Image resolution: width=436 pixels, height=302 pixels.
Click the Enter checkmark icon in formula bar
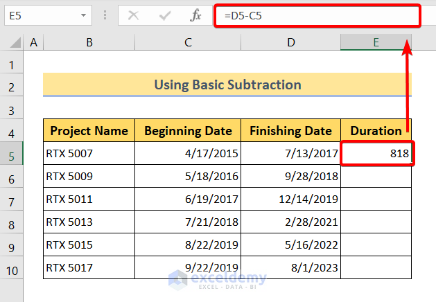click(x=165, y=15)
